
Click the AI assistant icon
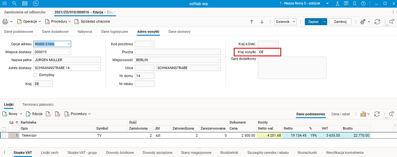coord(36,3)
